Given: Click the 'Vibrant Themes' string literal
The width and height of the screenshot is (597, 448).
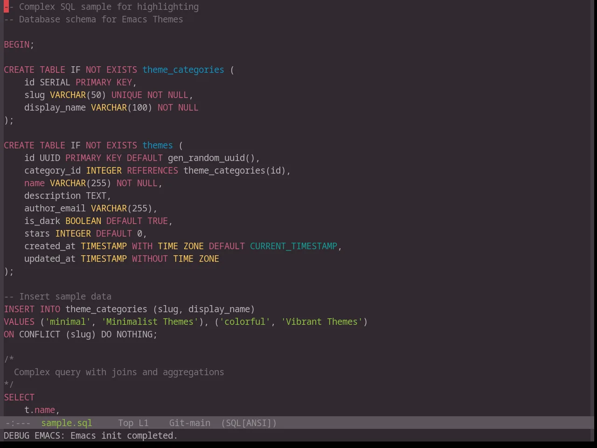Looking at the screenshot, I should [x=322, y=322].
